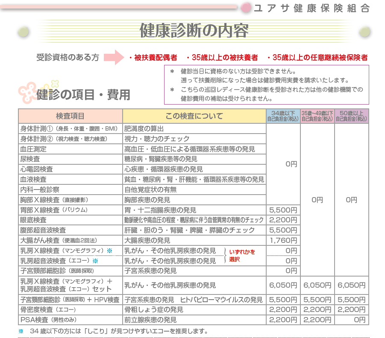This screenshot has width=385, height=338.
Task: Click the green dot left of 健康診断の内容
Action: [24, 32]
